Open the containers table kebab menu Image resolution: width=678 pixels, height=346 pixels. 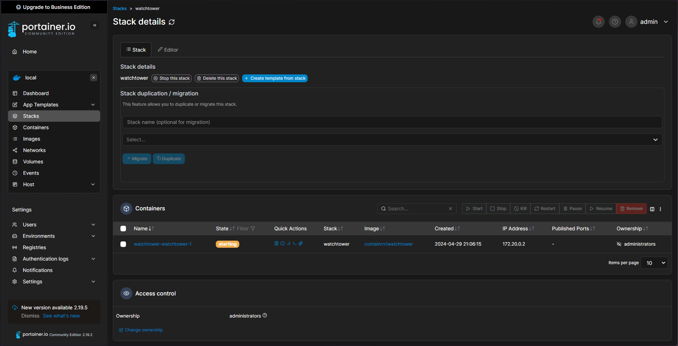tap(661, 209)
